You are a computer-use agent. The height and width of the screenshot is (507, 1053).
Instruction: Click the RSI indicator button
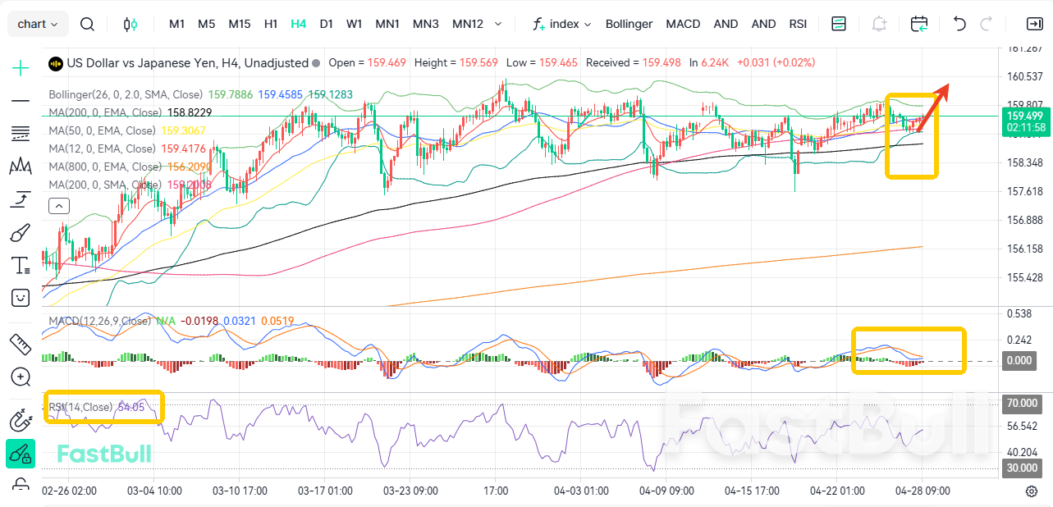click(x=797, y=24)
